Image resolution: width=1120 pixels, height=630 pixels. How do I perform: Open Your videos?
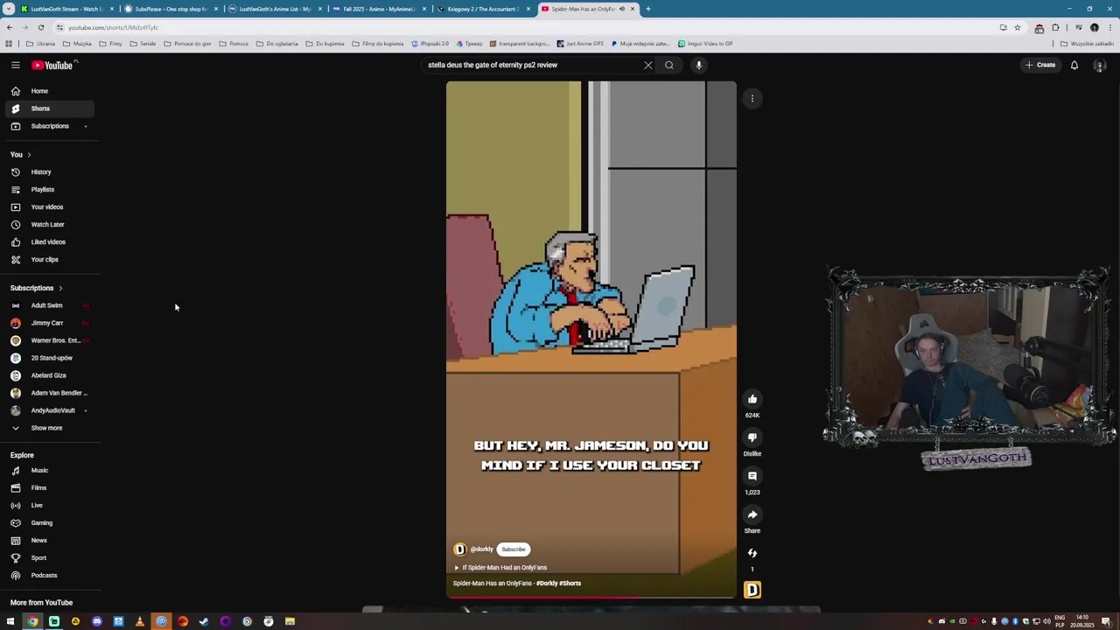click(x=48, y=207)
